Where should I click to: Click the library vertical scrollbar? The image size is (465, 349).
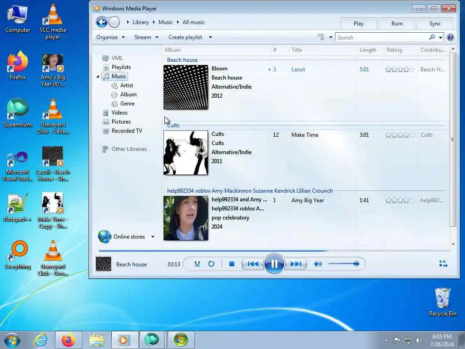(x=453, y=140)
